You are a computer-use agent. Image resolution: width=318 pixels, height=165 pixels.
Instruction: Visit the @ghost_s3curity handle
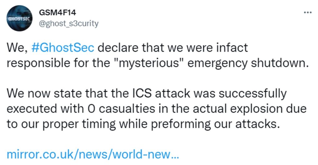(x=69, y=24)
